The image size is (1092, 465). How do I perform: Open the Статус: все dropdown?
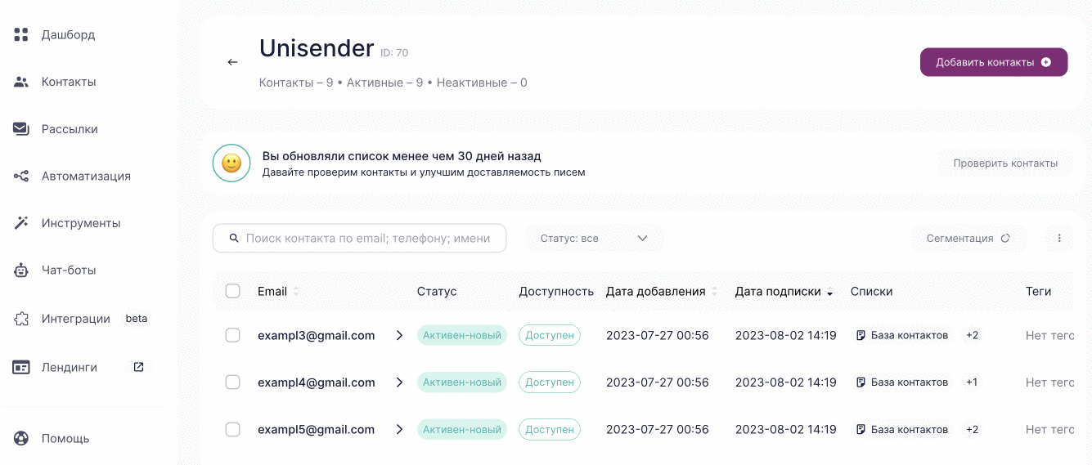tap(594, 238)
